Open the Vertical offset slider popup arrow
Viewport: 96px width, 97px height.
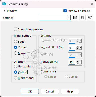(x=80, y=48)
